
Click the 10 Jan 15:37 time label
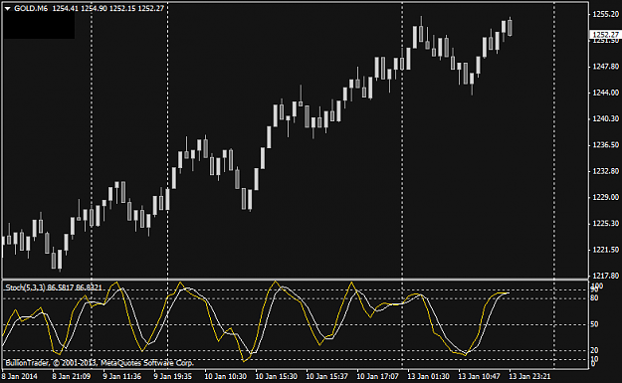pos(326,376)
